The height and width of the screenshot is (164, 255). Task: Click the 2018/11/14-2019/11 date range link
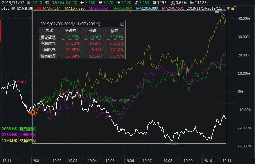[206, 8]
